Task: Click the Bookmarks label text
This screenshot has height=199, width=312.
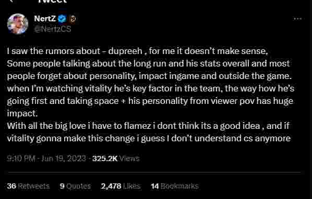Action: point(179,186)
